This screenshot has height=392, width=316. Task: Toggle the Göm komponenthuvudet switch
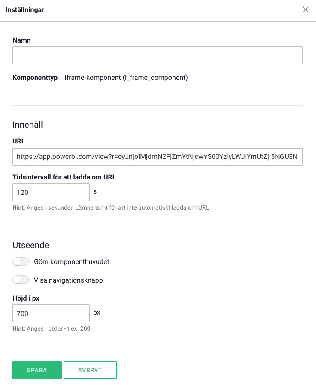pyautogui.click(x=21, y=261)
